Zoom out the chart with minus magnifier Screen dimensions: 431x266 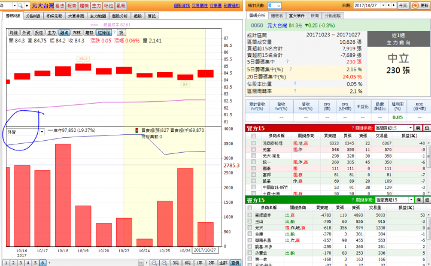click(154, 262)
